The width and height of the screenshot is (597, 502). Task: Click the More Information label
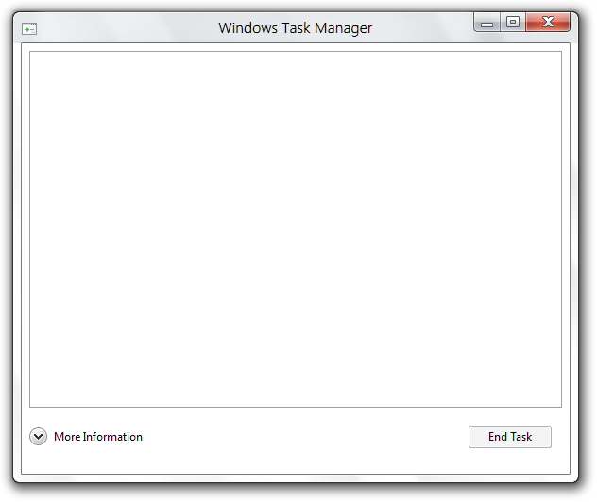click(98, 437)
